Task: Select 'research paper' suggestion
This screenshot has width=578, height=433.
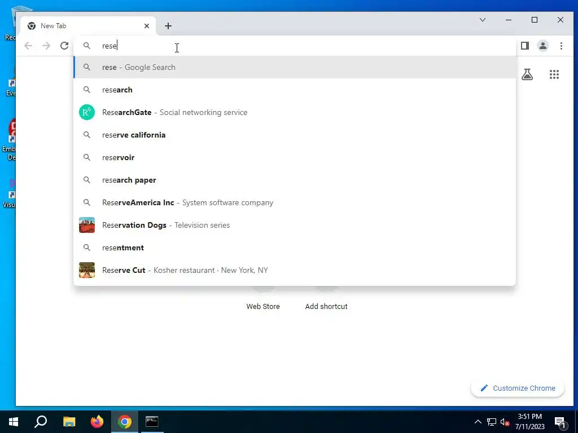Action: point(295,180)
